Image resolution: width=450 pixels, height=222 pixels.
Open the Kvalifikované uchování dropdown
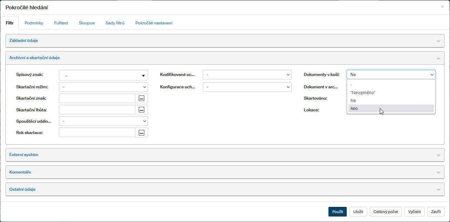[x=247, y=75]
